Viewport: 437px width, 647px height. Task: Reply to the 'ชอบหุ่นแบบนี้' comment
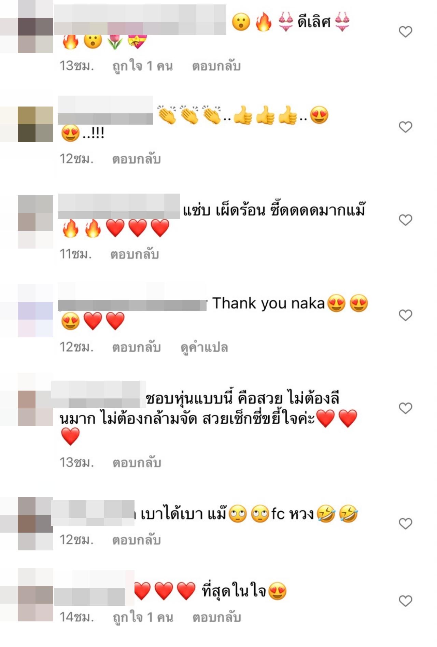click(137, 463)
